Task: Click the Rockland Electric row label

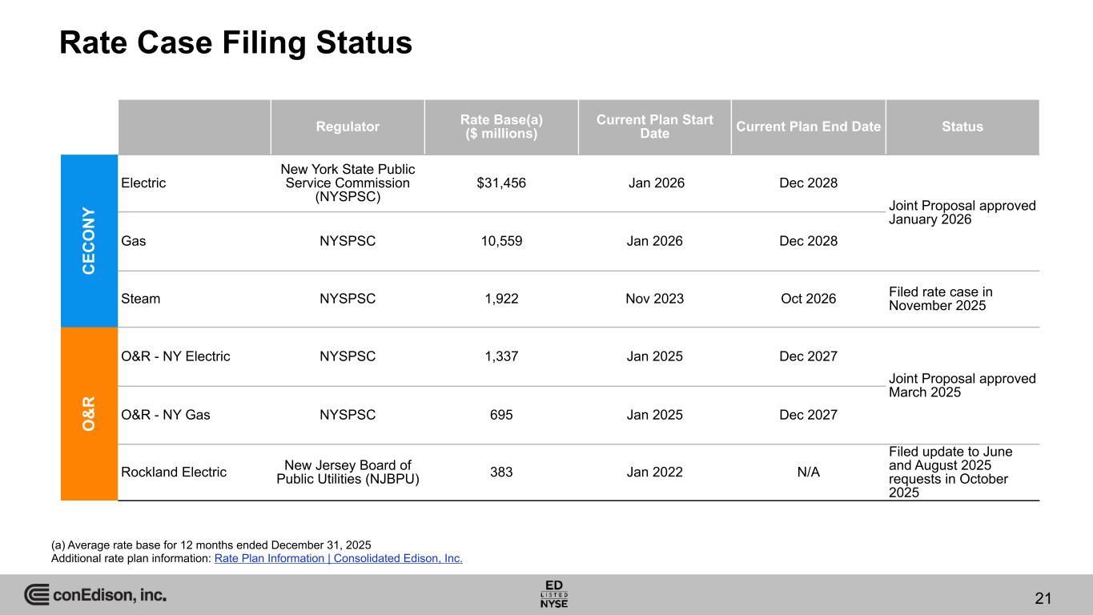Action: (x=174, y=472)
